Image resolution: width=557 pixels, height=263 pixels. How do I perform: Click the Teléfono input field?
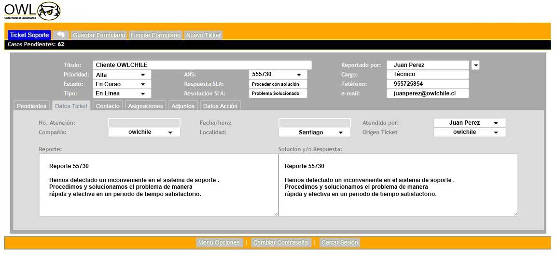click(x=428, y=84)
